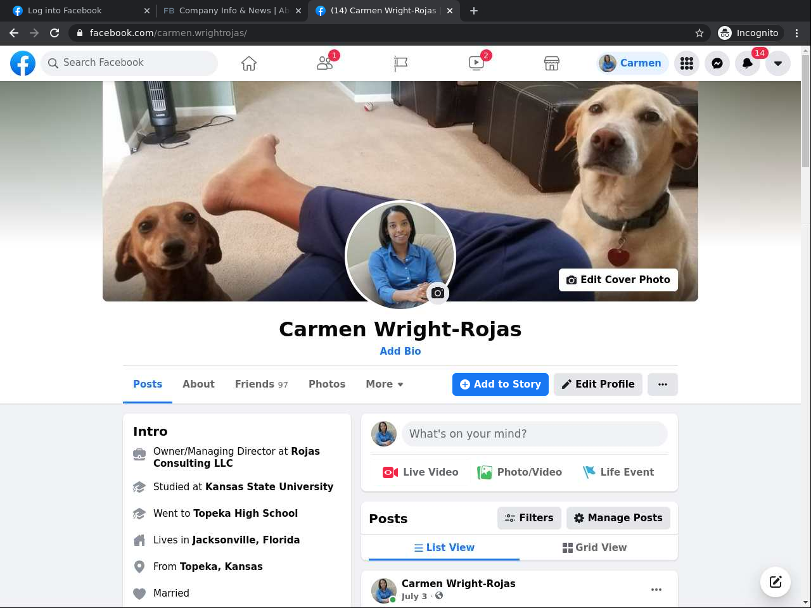Open the Pages flag icon
Screen dimensions: 811x608
tap(400, 63)
